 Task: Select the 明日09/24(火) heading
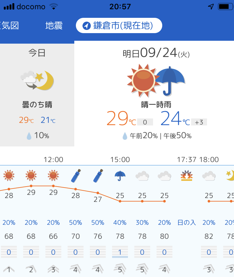click(x=156, y=53)
